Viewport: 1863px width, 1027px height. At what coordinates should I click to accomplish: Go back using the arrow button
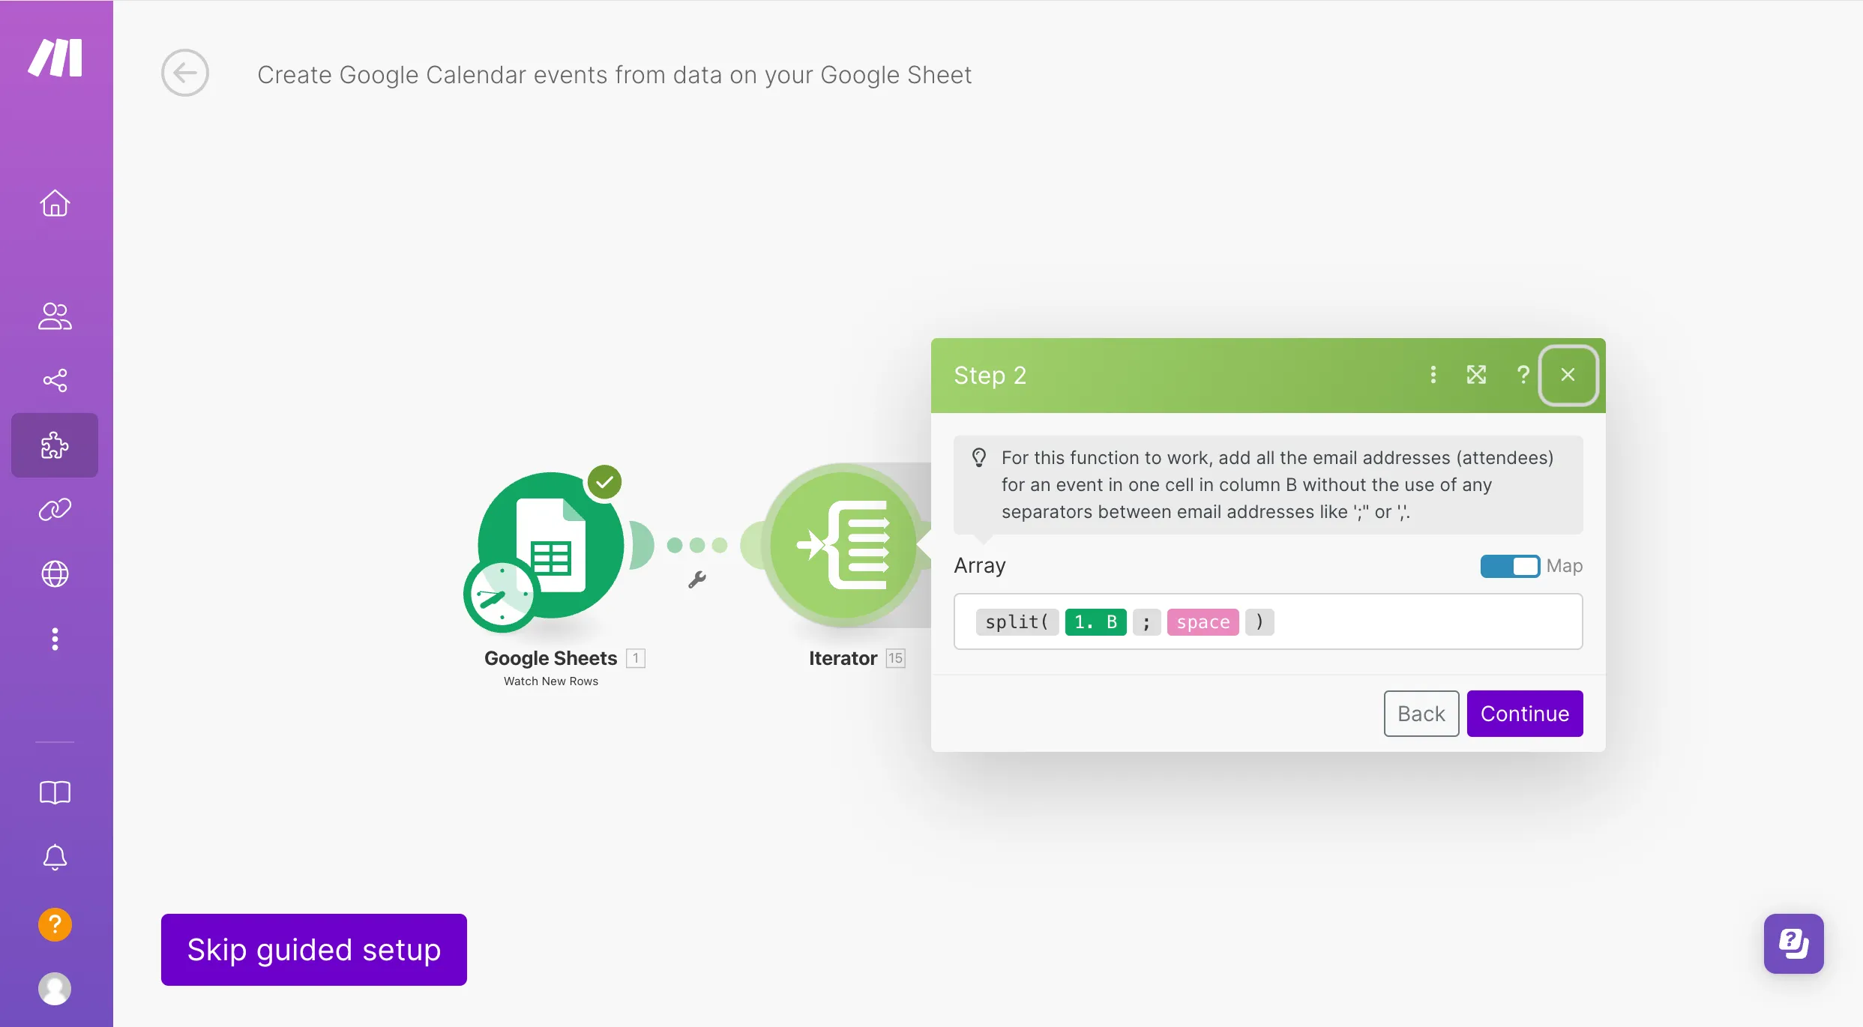[185, 73]
